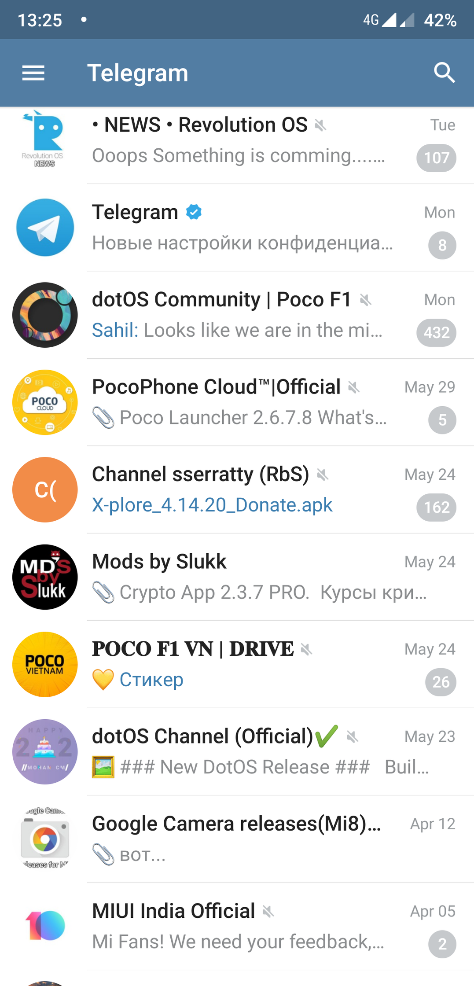Tap the 162 unread badge
The image size is (474, 986).
click(436, 507)
